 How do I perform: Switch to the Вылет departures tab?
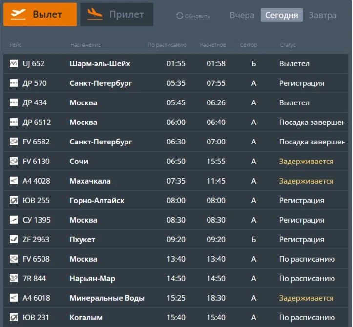click(x=40, y=15)
